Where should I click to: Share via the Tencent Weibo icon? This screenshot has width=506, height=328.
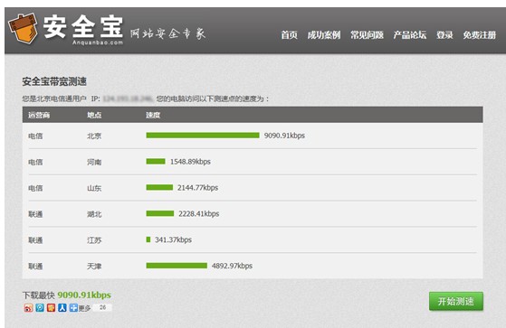(40, 308)
